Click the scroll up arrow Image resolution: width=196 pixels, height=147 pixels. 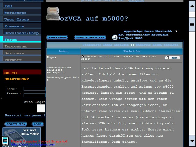192,6
